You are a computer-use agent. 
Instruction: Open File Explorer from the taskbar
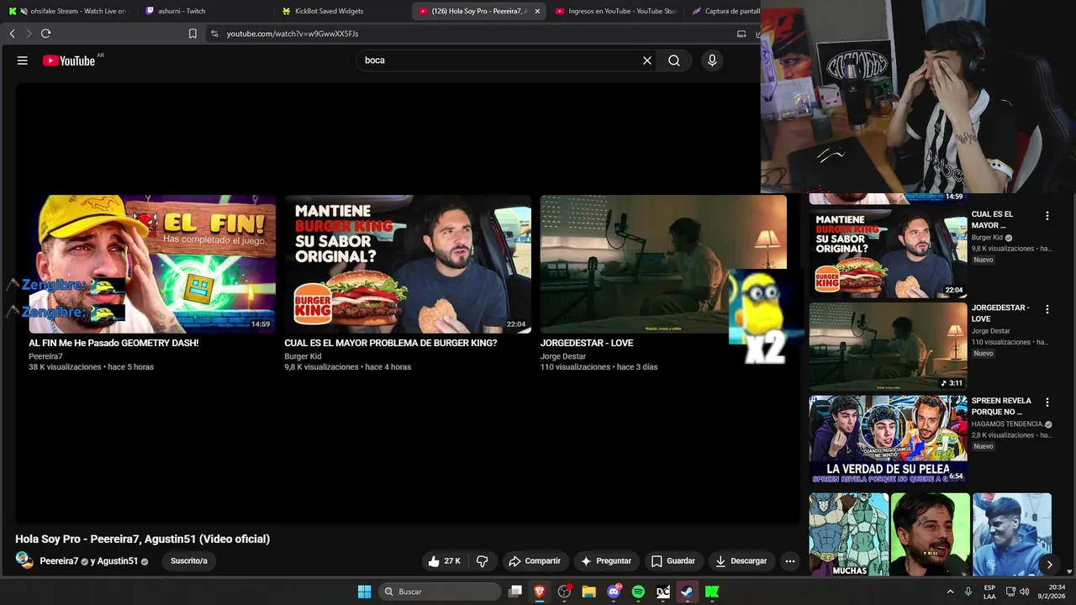point(588,592)
